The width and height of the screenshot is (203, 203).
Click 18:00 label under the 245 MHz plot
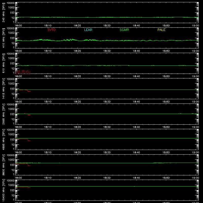pyautogui.click(x=18, y=26)
